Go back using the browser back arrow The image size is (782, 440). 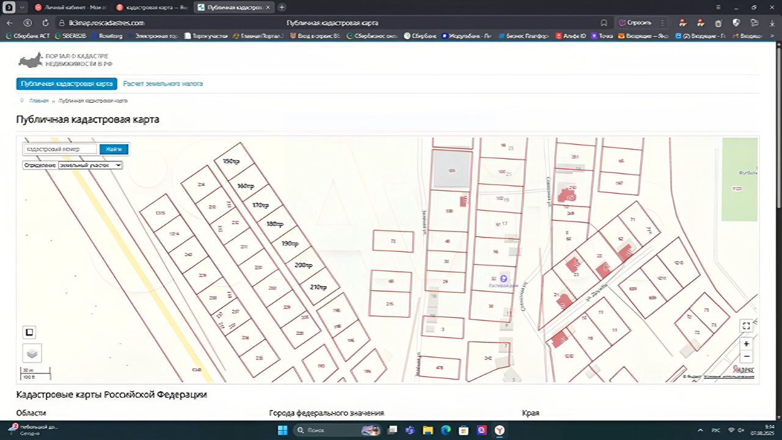pos(10,23)
